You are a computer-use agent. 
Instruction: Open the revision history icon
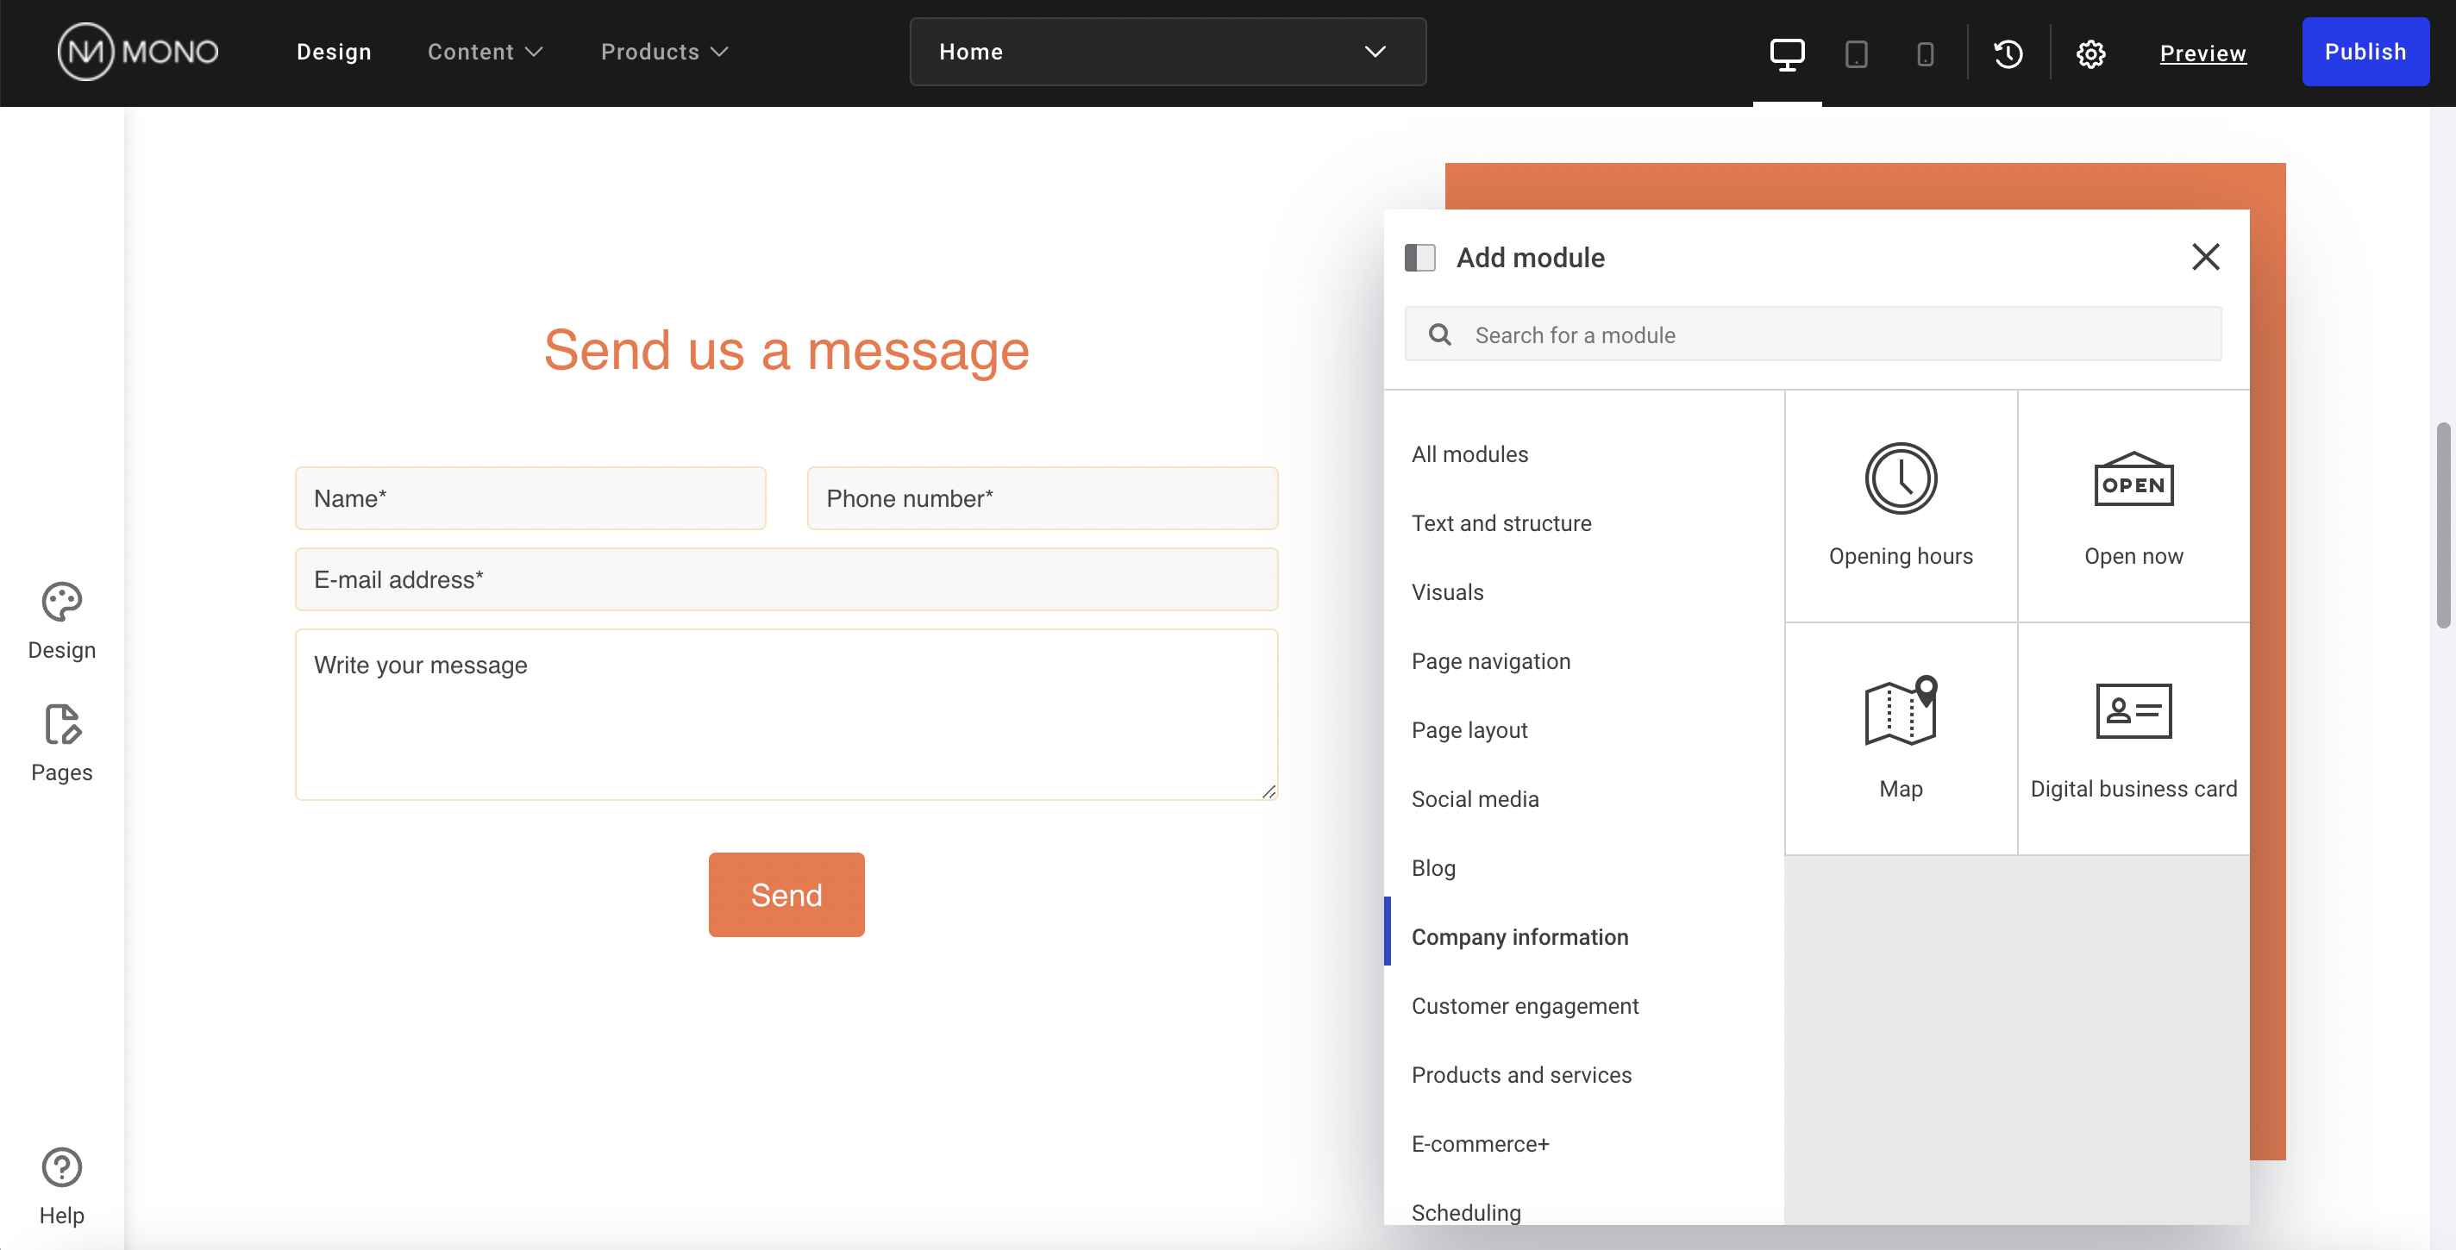point(2008,53)
